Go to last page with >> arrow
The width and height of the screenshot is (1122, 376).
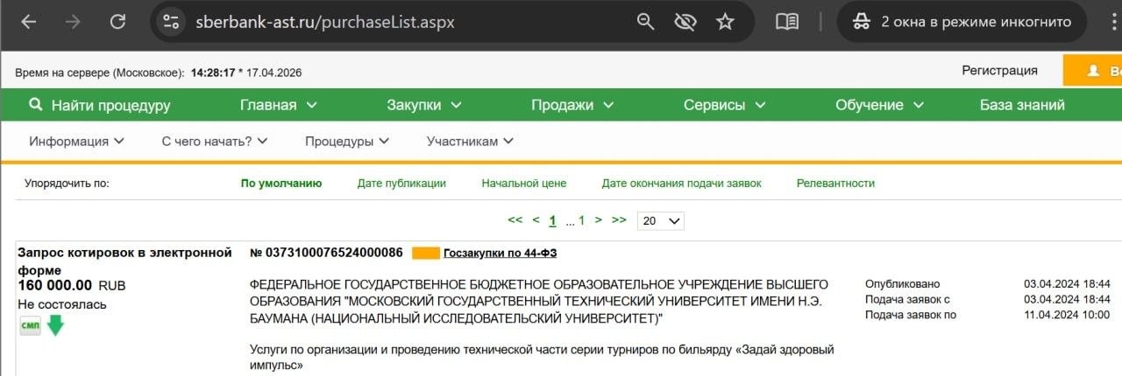(x=619, y=220)
